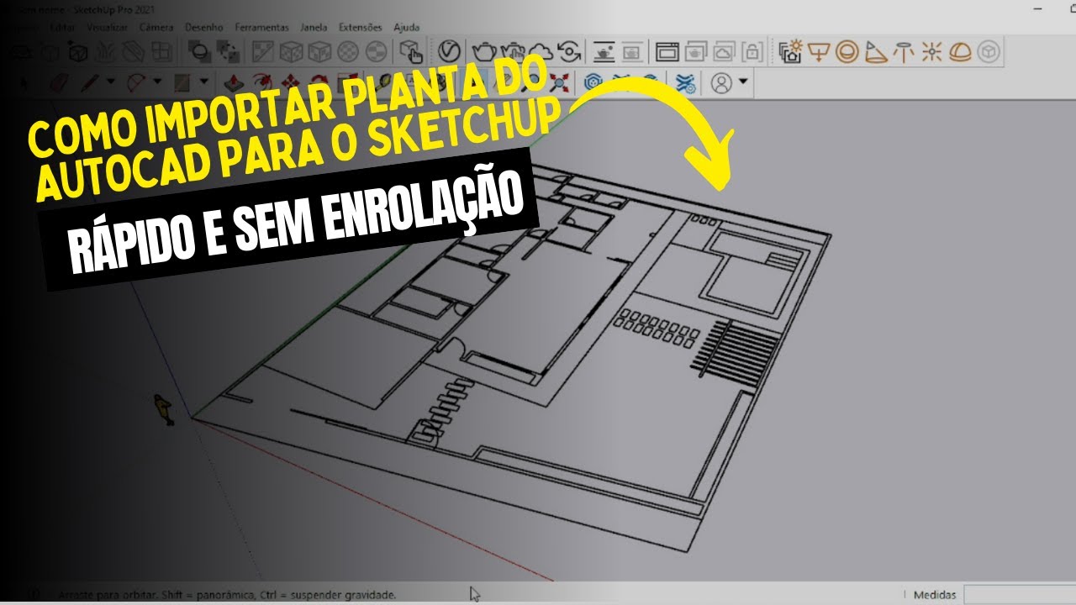The image size is (1076, 605).
Task: Switch to Shaded with Textures style
Action: 348,52
